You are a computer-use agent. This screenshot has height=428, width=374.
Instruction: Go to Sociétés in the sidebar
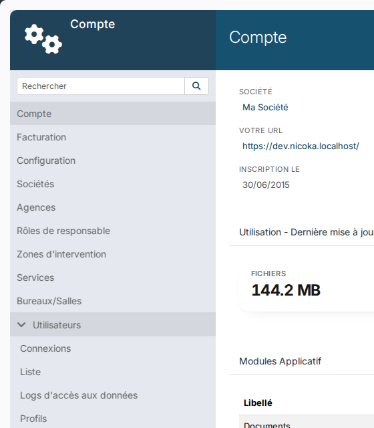(x=113, y=184)
